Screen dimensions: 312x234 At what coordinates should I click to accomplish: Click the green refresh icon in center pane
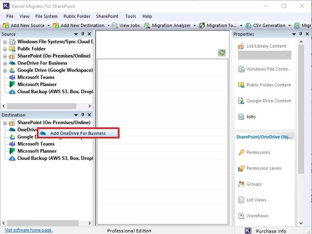[221, 53]
